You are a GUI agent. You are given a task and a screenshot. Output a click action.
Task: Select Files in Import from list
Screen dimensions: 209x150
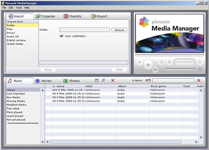pyautogui.click(x=22, y=29)
